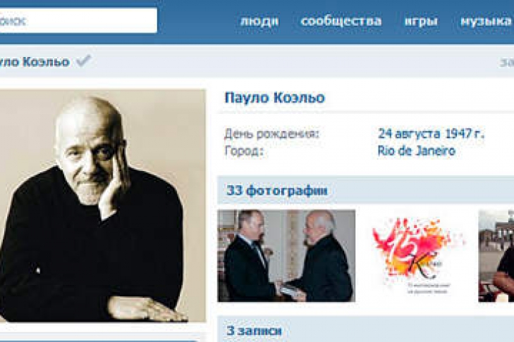This screenshot has height=342, width=514.
Task: Open the люди menu item
Action: pos(259,21)
